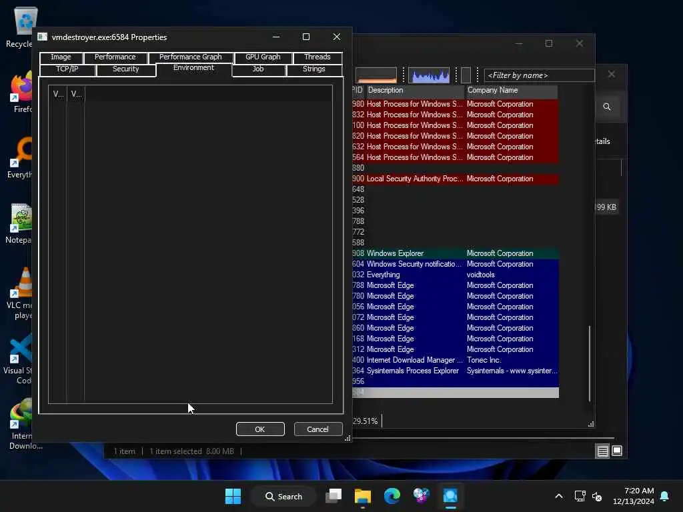Switch to the Strings tab
Screen dimensions: 683x512
click(313, 69)
